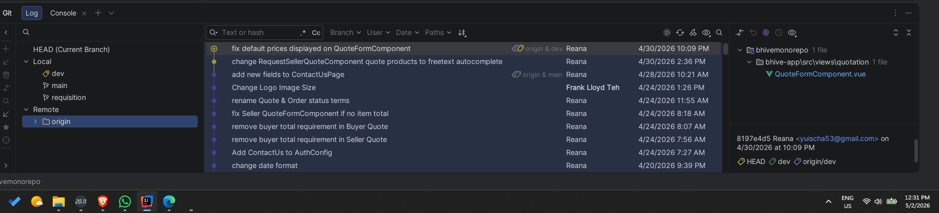
Task: Expand all in changes tree
Action: tap(896, 32)
